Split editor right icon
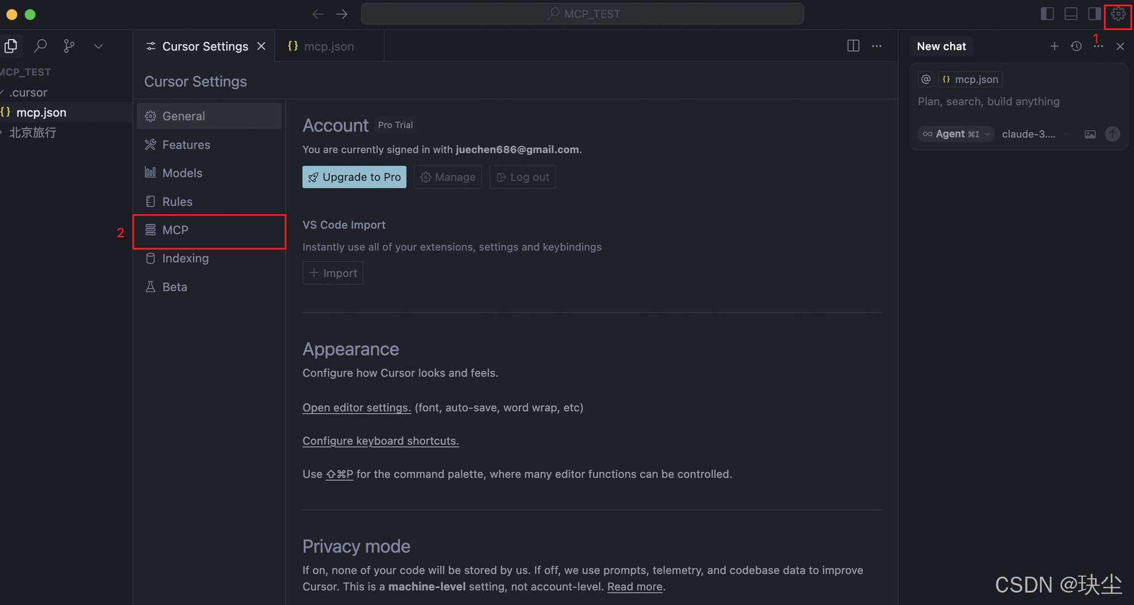This screenshot has height=605, width=1134. coord(853,46)
